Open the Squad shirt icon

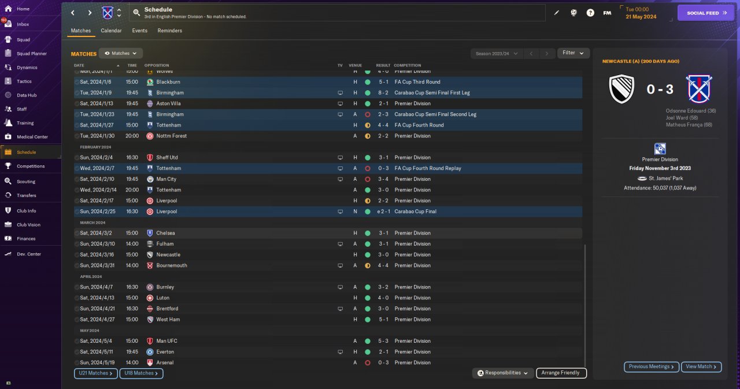click(8, 40)
